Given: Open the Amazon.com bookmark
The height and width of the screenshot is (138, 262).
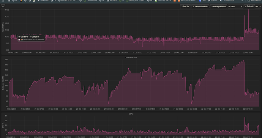Looking at the screenshot, I should [187, 1].
